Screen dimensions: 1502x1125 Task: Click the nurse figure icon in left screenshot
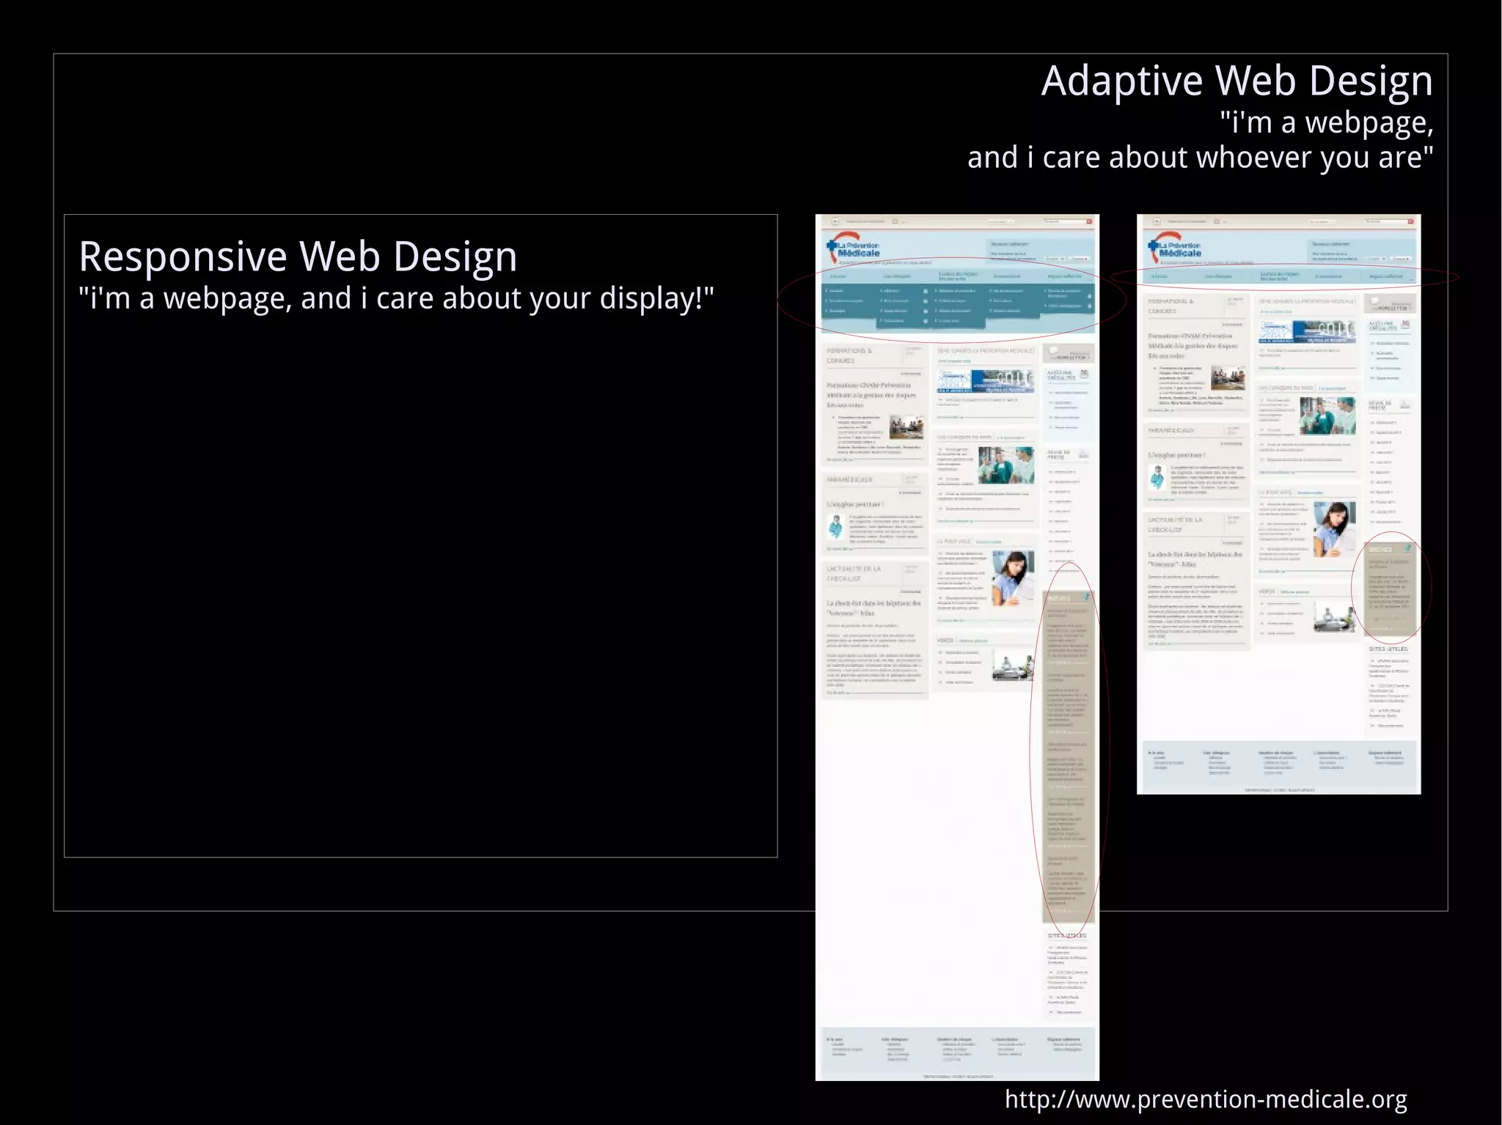pyautogui.click(x=835, y=527)
